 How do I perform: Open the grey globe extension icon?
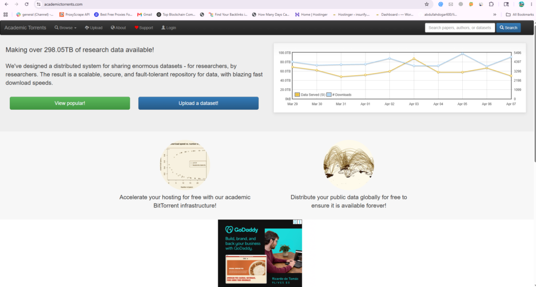(x=461, y=4)
